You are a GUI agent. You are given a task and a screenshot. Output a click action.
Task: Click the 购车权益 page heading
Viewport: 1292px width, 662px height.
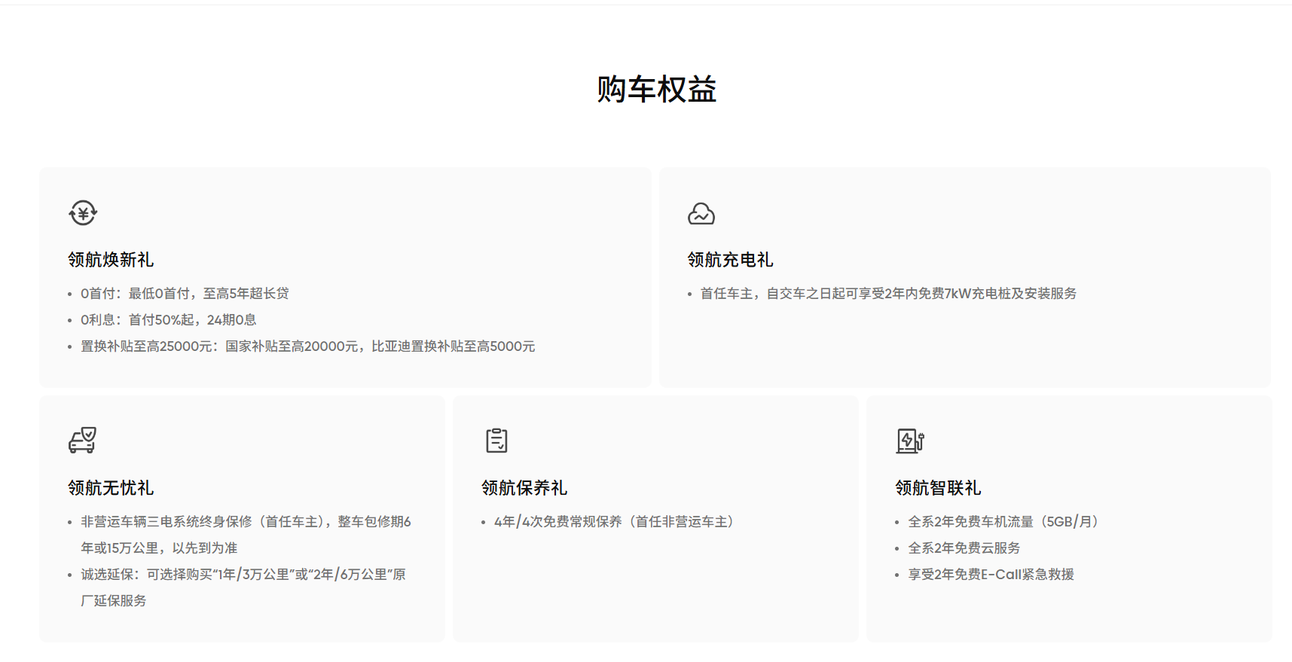coord(656,89)
